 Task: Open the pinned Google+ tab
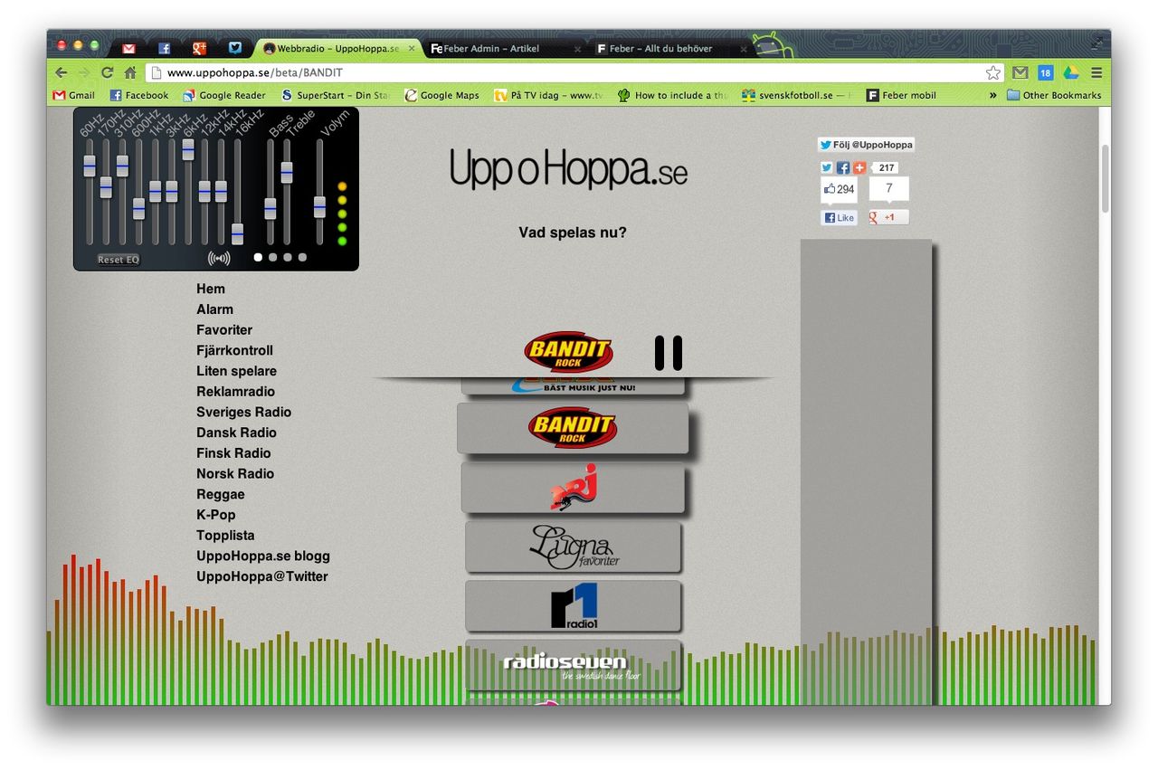[200, 49]
